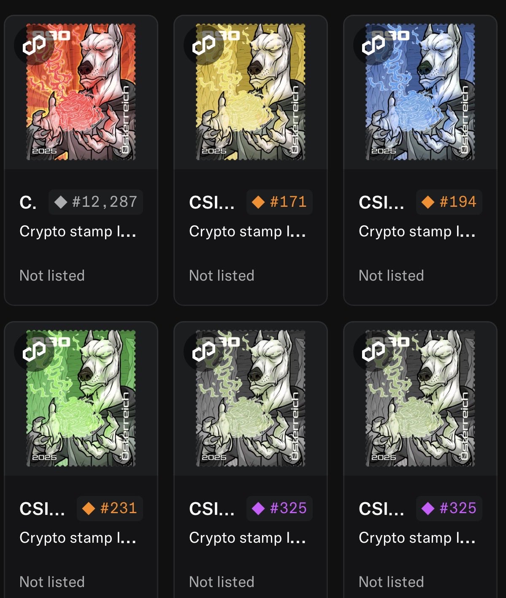Open the #171 rarity rank badge

[279, 202]
